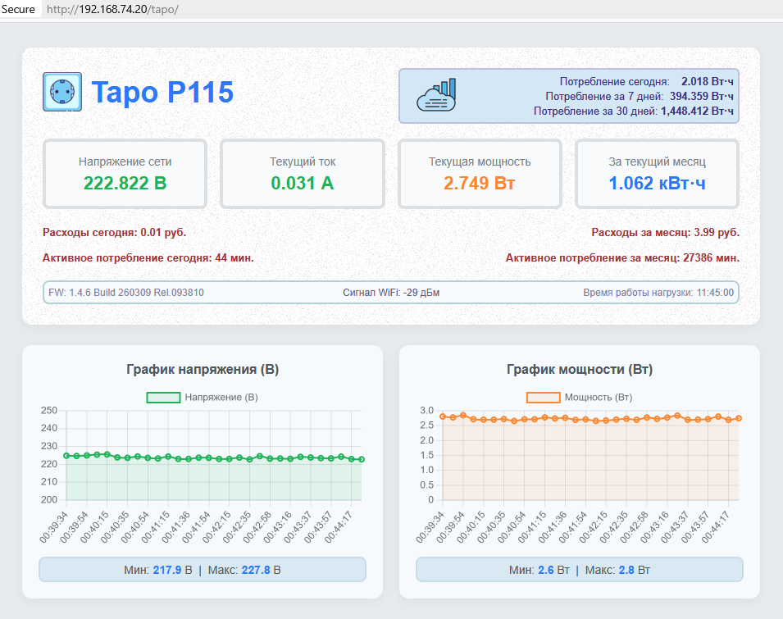Click the Tapo P115 title
Image resolution: width=783 pixels, height=619 pixels.
[162, 92]
